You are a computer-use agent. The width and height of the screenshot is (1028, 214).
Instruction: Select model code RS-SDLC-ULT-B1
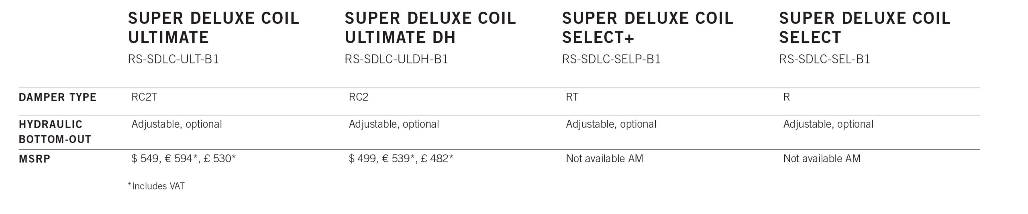click(173, 59)
